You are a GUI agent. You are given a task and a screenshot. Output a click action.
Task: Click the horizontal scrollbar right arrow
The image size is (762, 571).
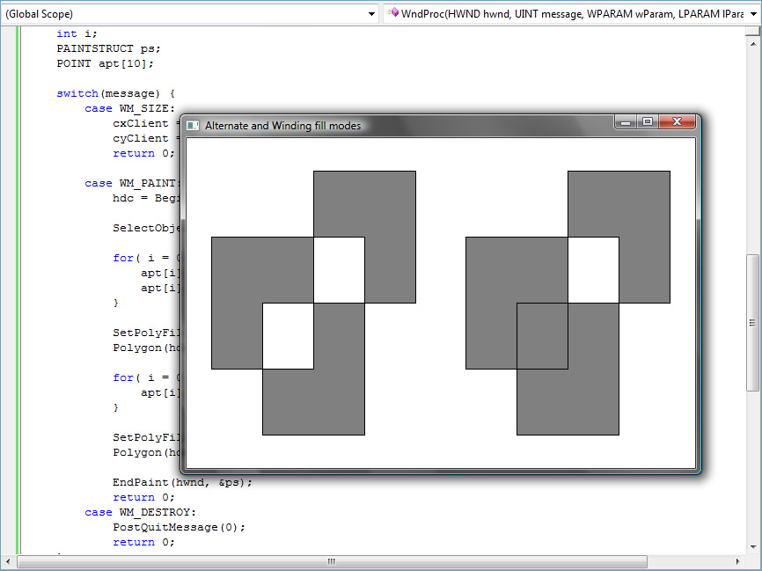(738, 562)
